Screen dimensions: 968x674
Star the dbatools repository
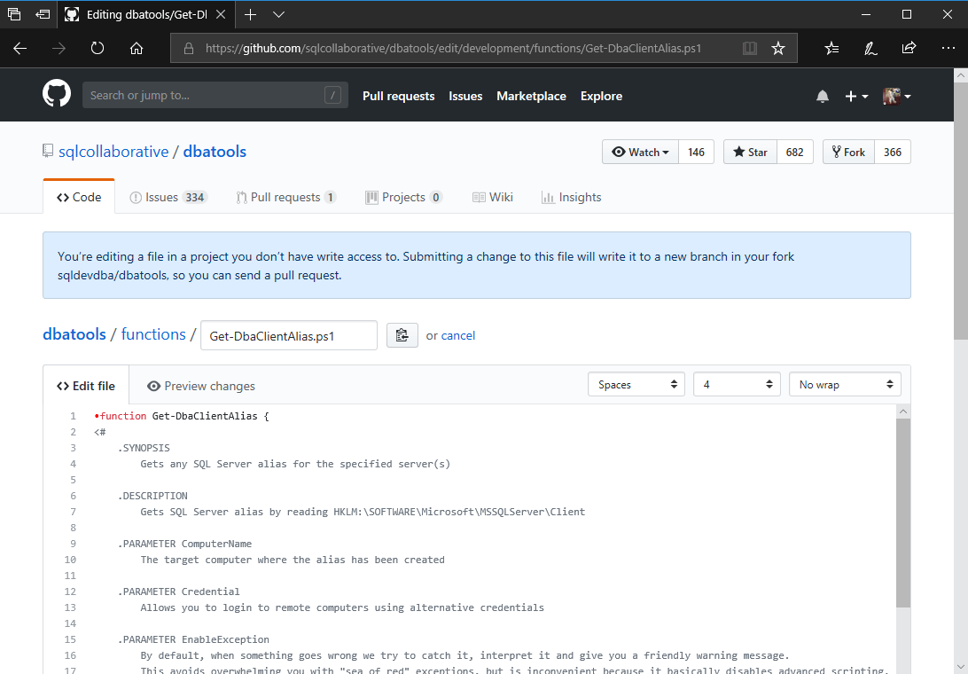coord(750,153)
